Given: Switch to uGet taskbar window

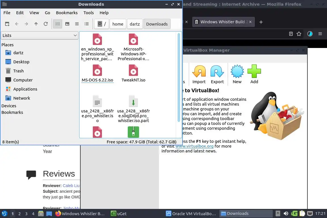Looking at the screenshot, I should click(x=118, y=214).
